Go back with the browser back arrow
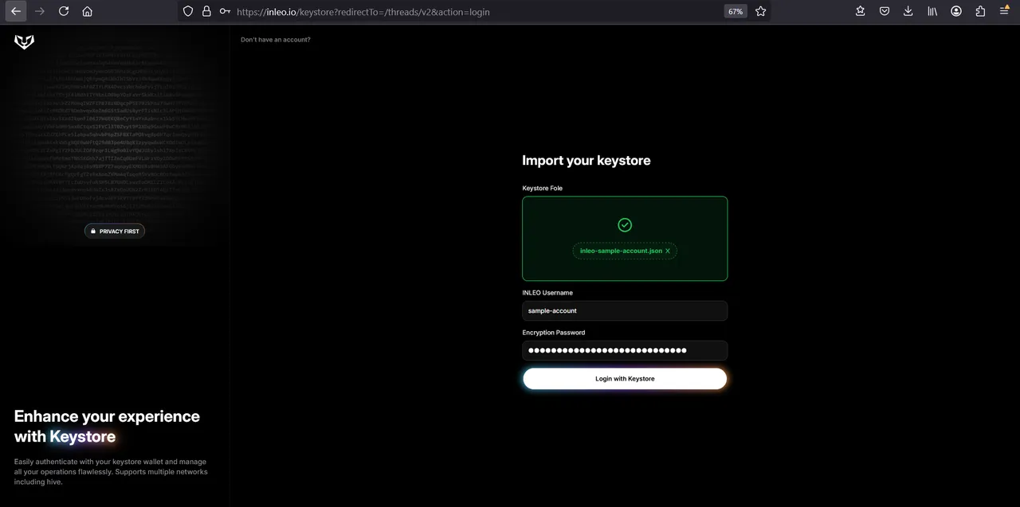The width and height of the screenshot is (1020, 507). tap(16, 11)
